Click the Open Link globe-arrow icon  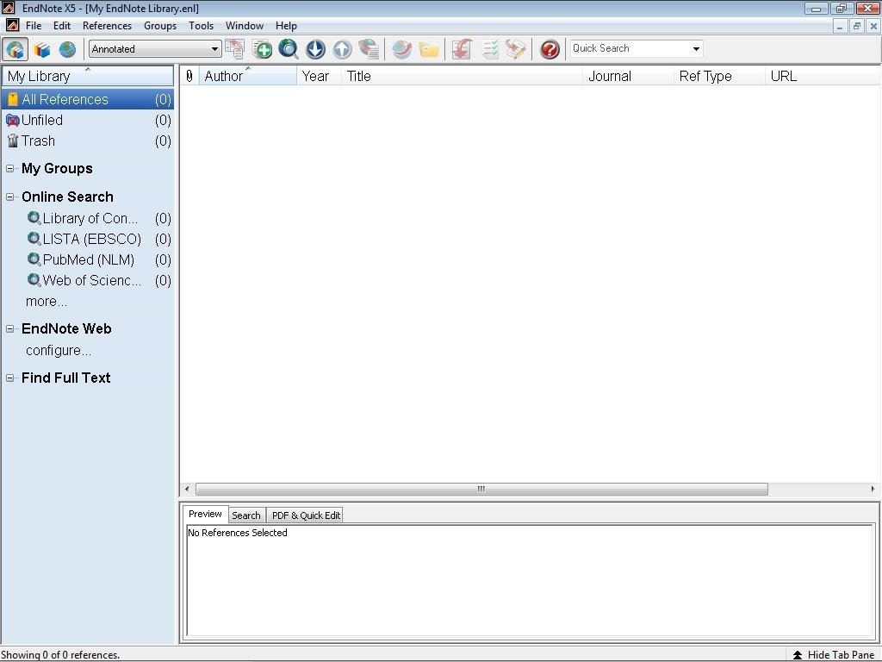[401, 49]
